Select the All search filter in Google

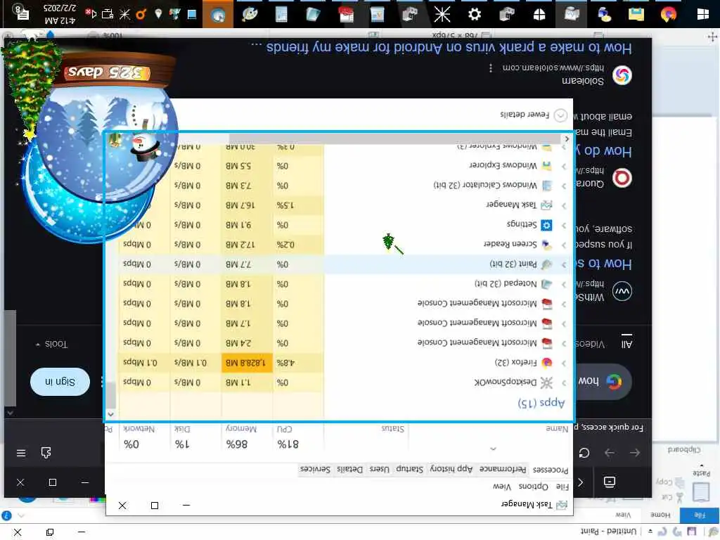coord(626,343)
